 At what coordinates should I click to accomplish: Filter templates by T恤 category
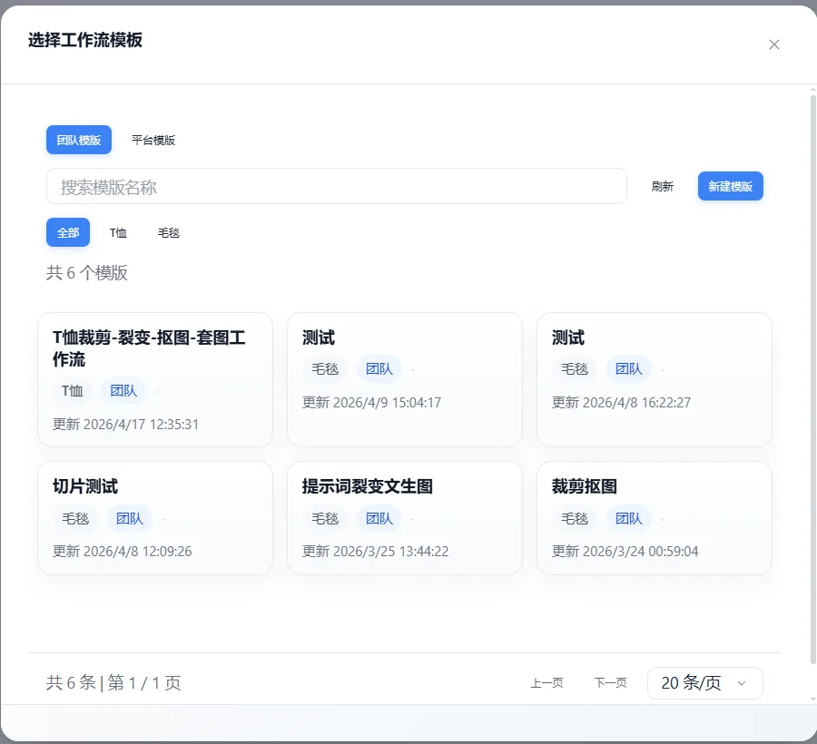pos(119,232)
